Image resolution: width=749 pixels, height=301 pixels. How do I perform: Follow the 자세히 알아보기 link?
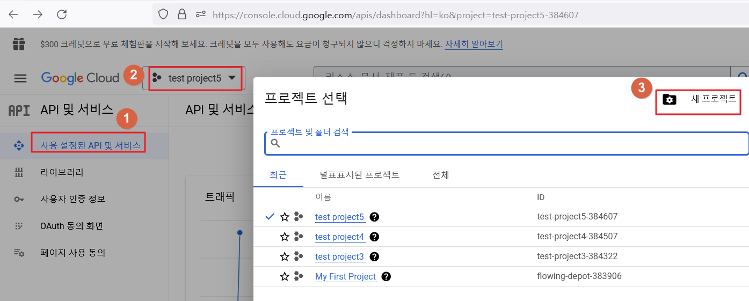point(474,44)
